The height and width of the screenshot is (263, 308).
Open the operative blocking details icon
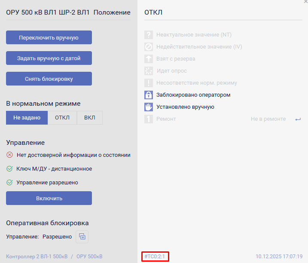pos(82,236)
